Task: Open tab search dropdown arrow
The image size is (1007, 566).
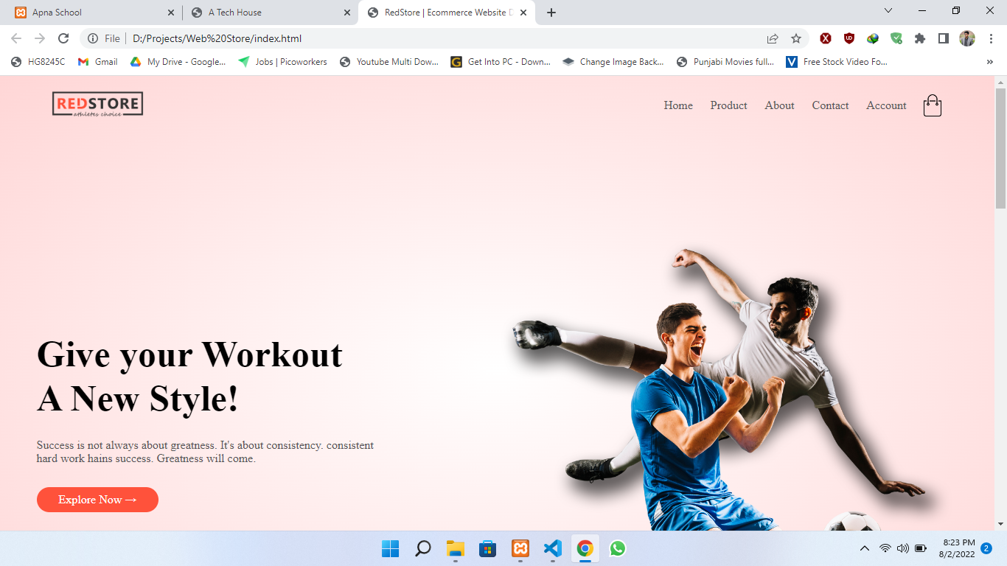Action: [888, 11]
